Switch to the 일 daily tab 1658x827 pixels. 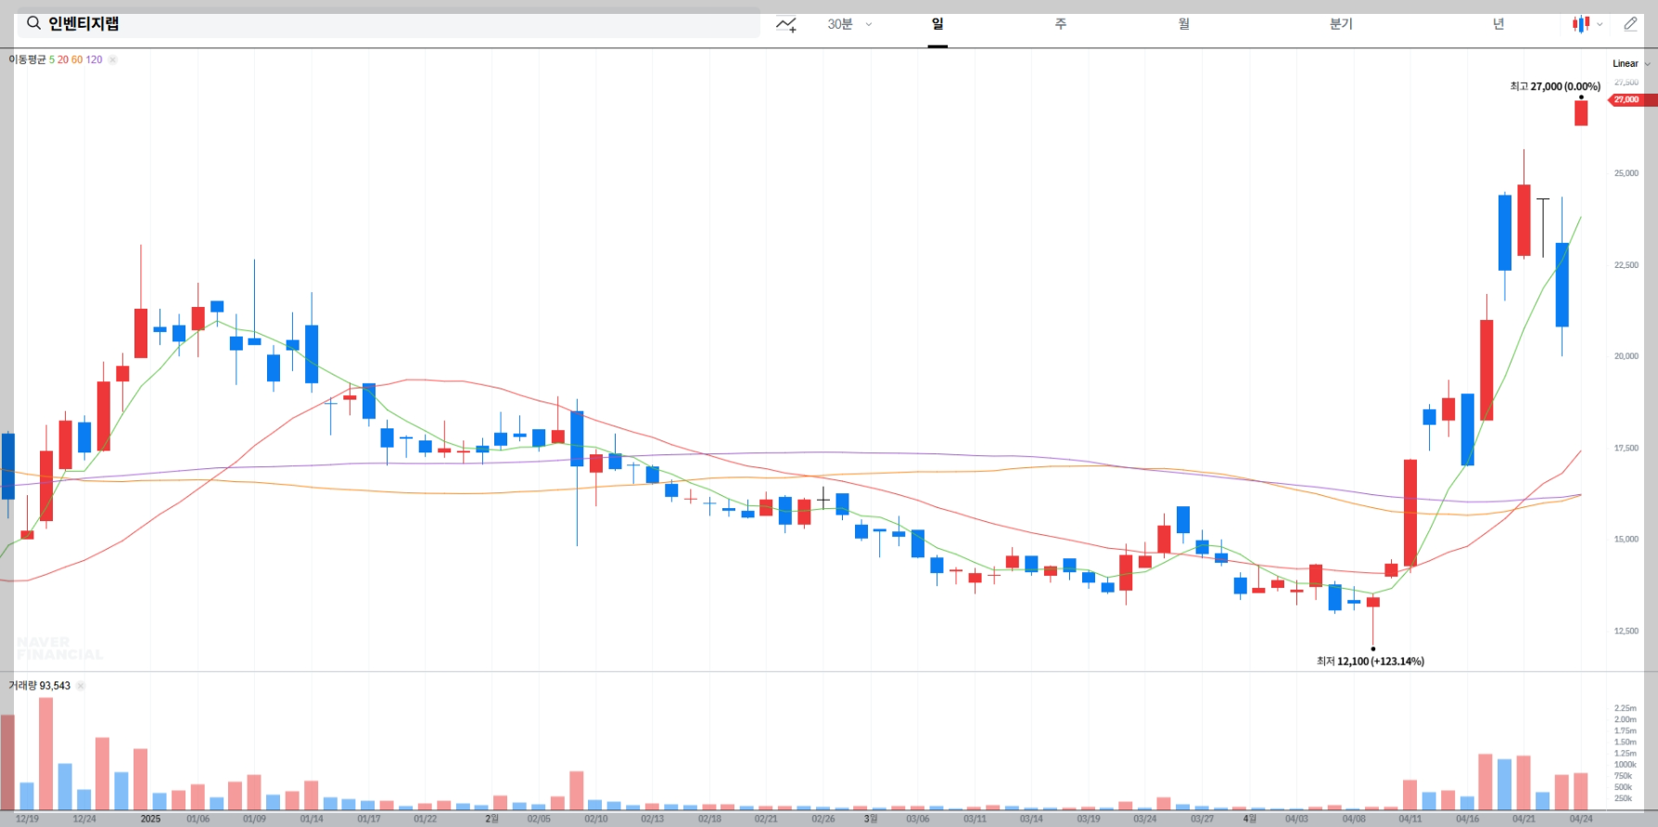coord(937,24)
